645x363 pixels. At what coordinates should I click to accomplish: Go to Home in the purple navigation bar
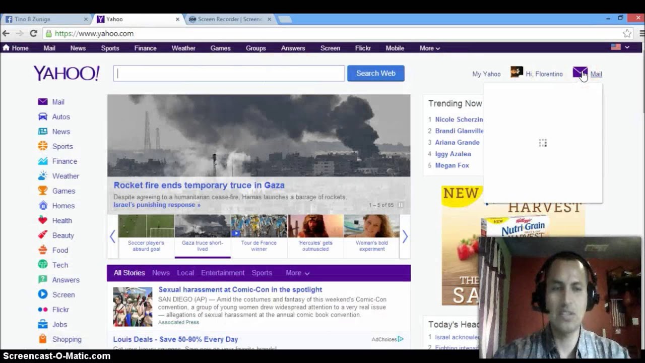pyautogui.click(x=16, y=48)
